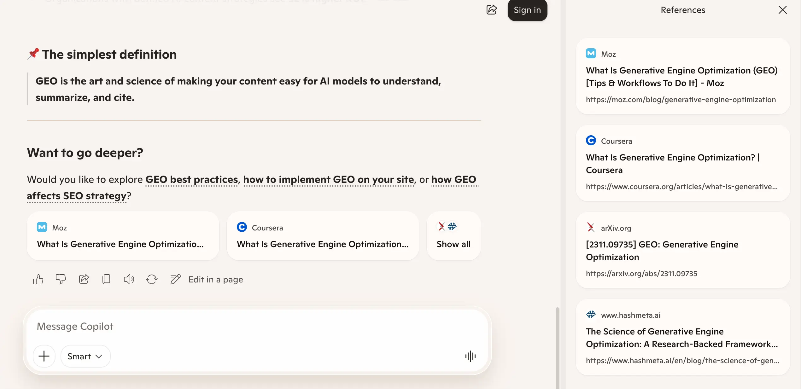The height and width of the screenshot is (389, 801).
Task: Close the References panel
Action: pyautogui.click(x=783, y=10)
